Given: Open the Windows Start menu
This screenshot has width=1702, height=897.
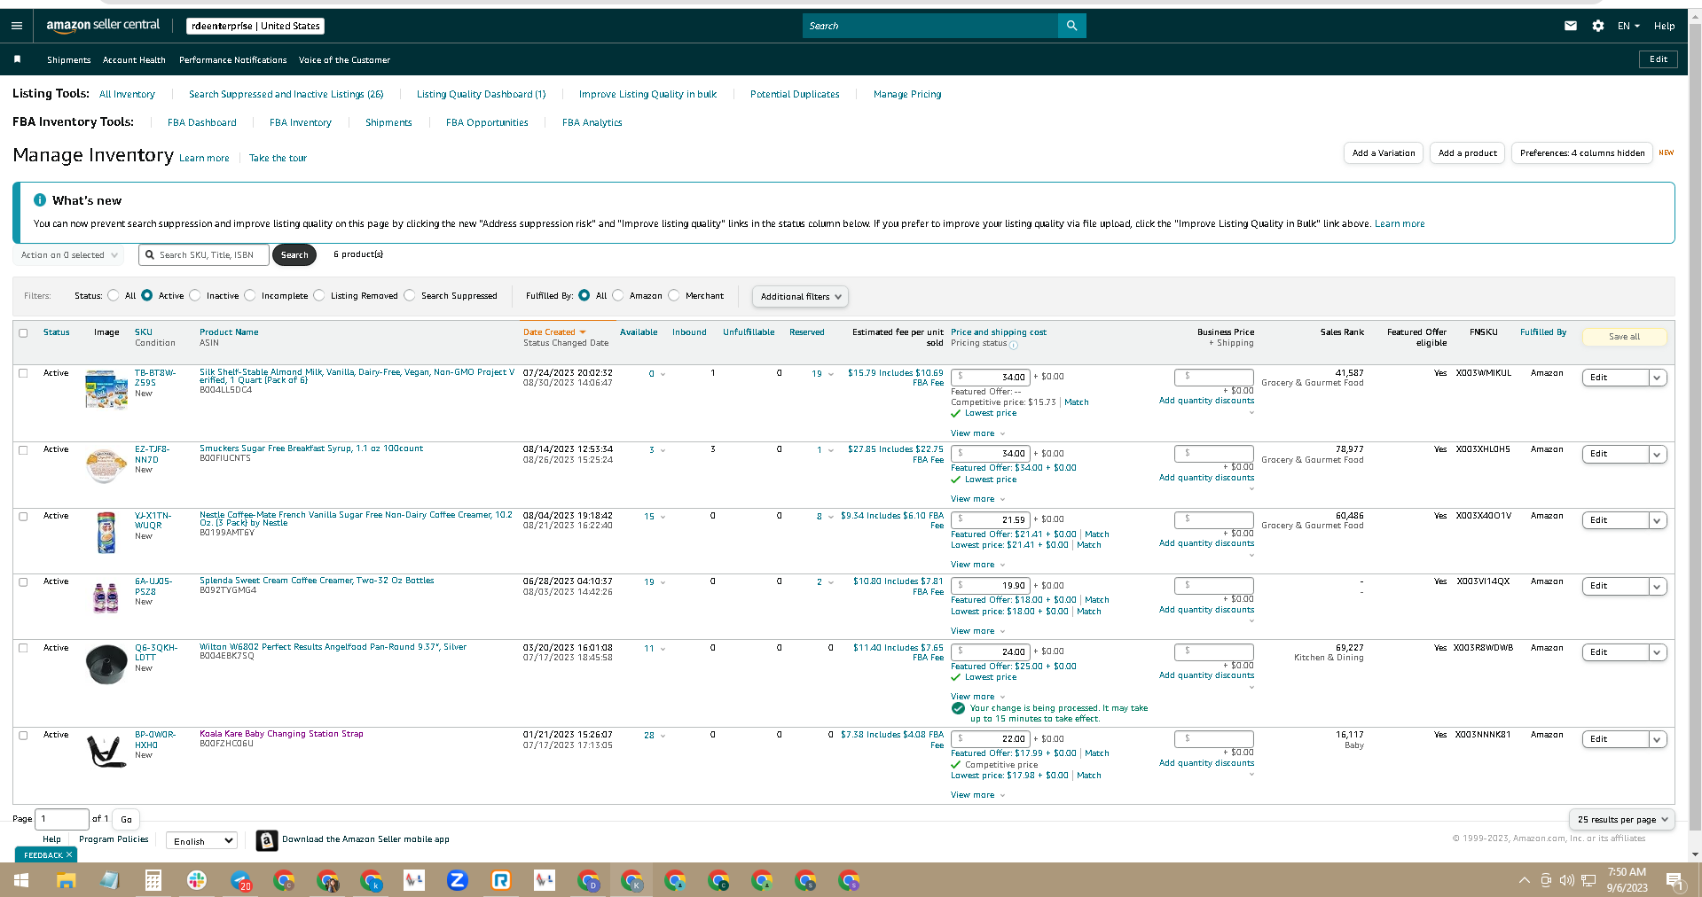Looking at the screenshot, I should click(x=21, y=880).
